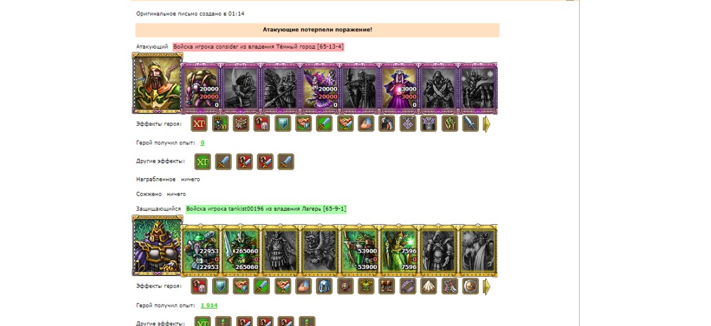711x326 pixels.
Task: Click the attacker's hero portrait
Action: tap(158, 83)
